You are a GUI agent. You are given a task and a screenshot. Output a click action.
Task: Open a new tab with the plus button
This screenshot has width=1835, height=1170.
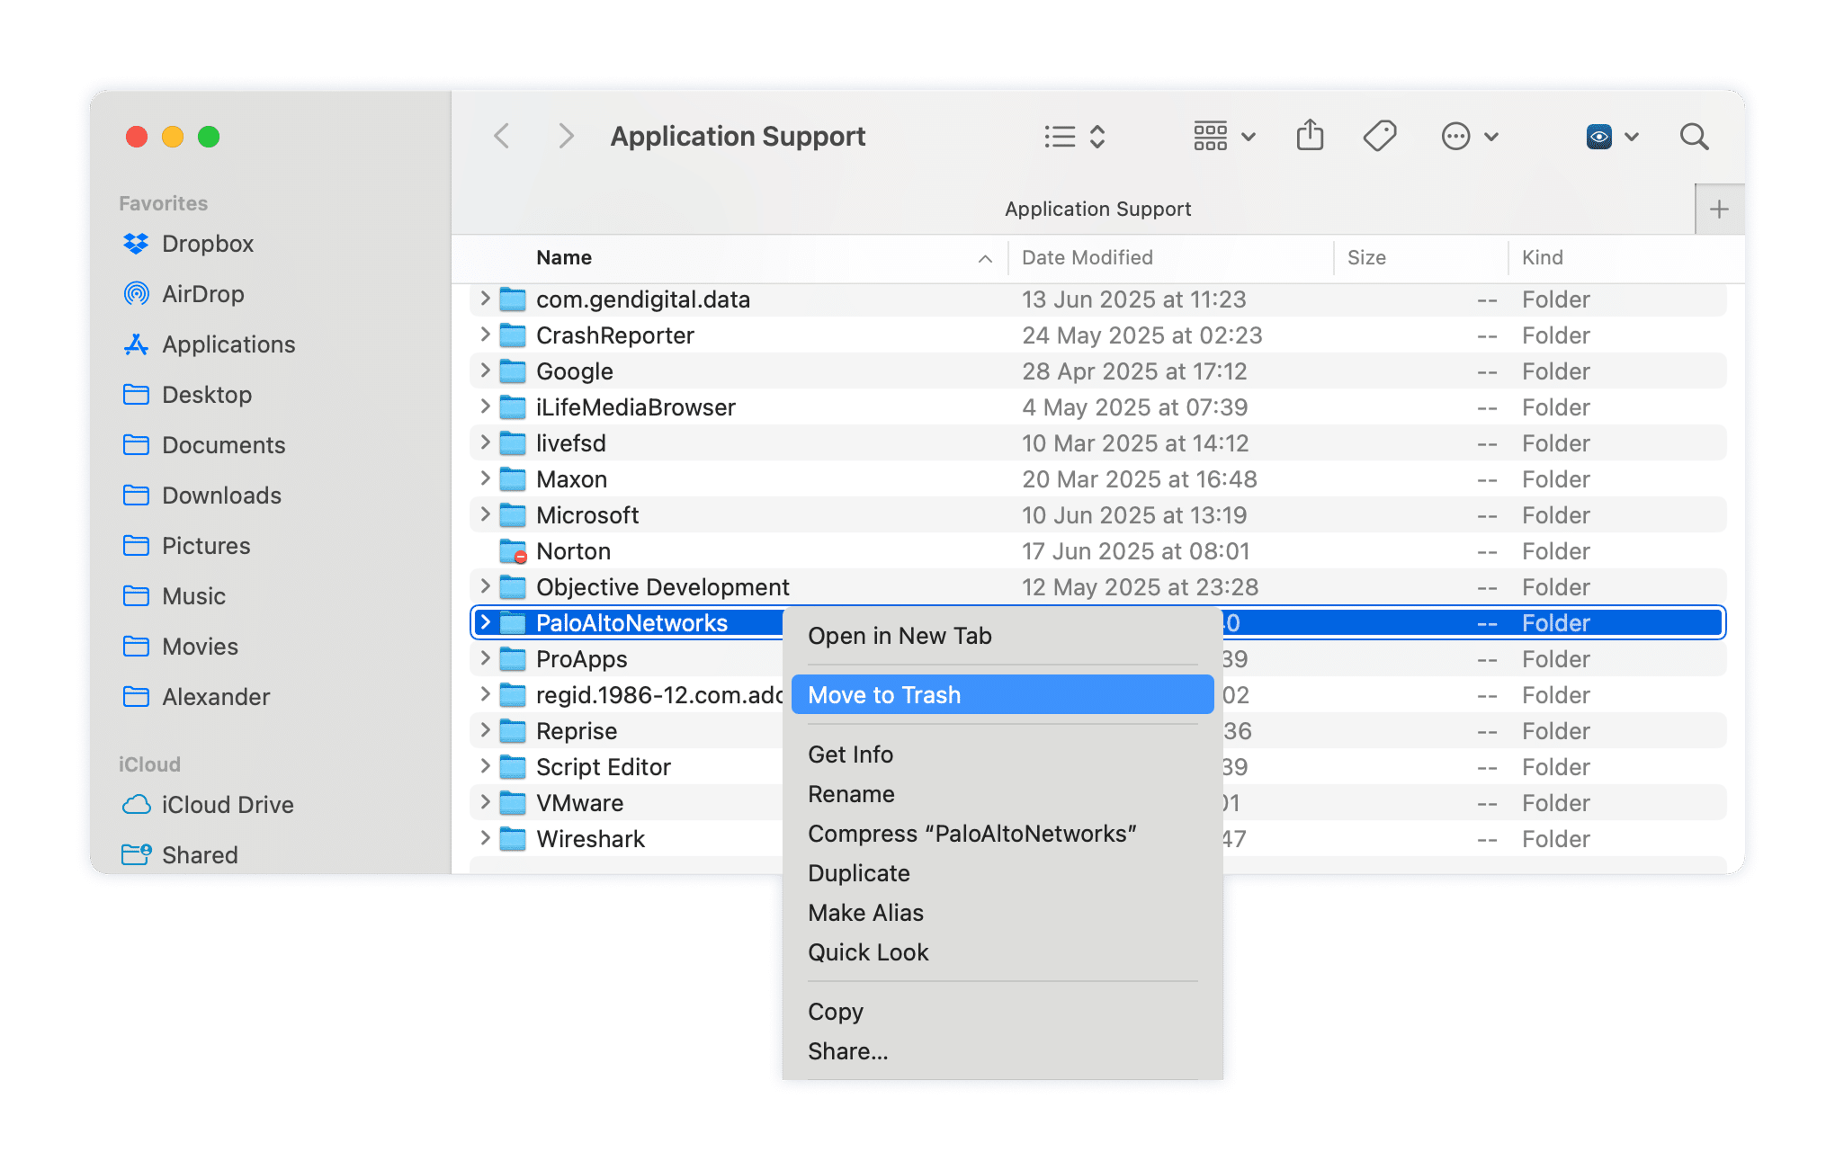(1719, 208)
